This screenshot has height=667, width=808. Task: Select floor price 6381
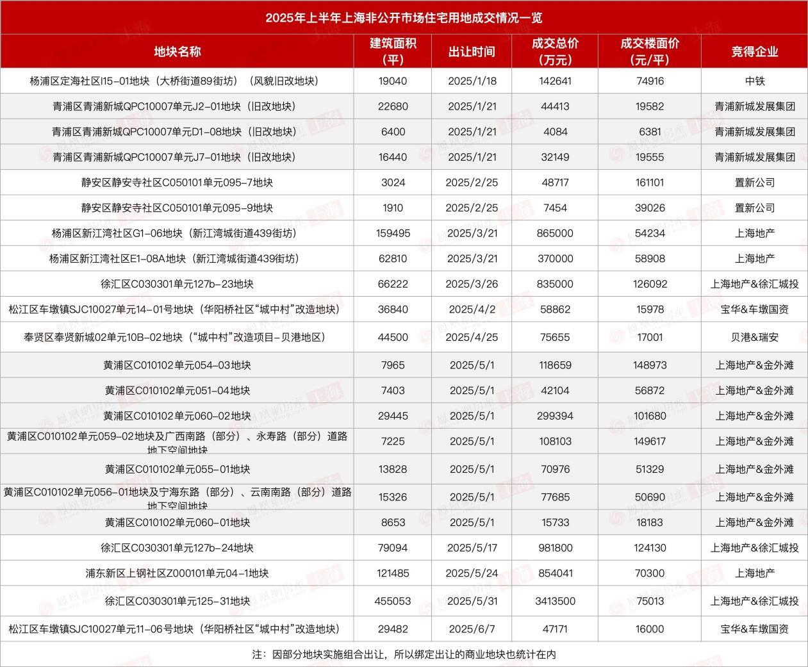pos(650,132)
